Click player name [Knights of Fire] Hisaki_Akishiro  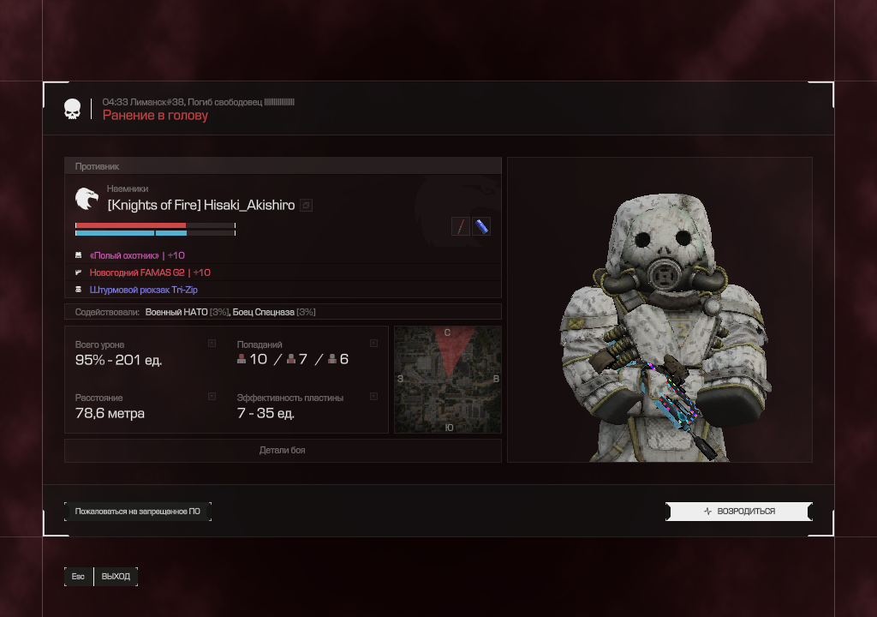coord(200,205)
